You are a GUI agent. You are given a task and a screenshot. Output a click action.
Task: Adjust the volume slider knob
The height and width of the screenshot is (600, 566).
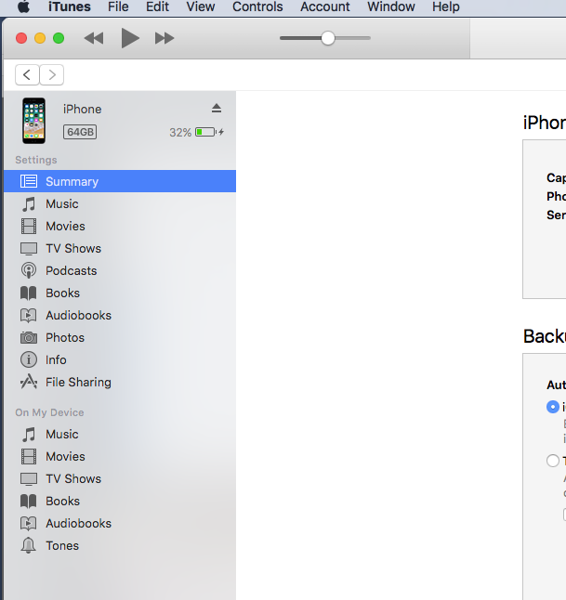[328, 38]
